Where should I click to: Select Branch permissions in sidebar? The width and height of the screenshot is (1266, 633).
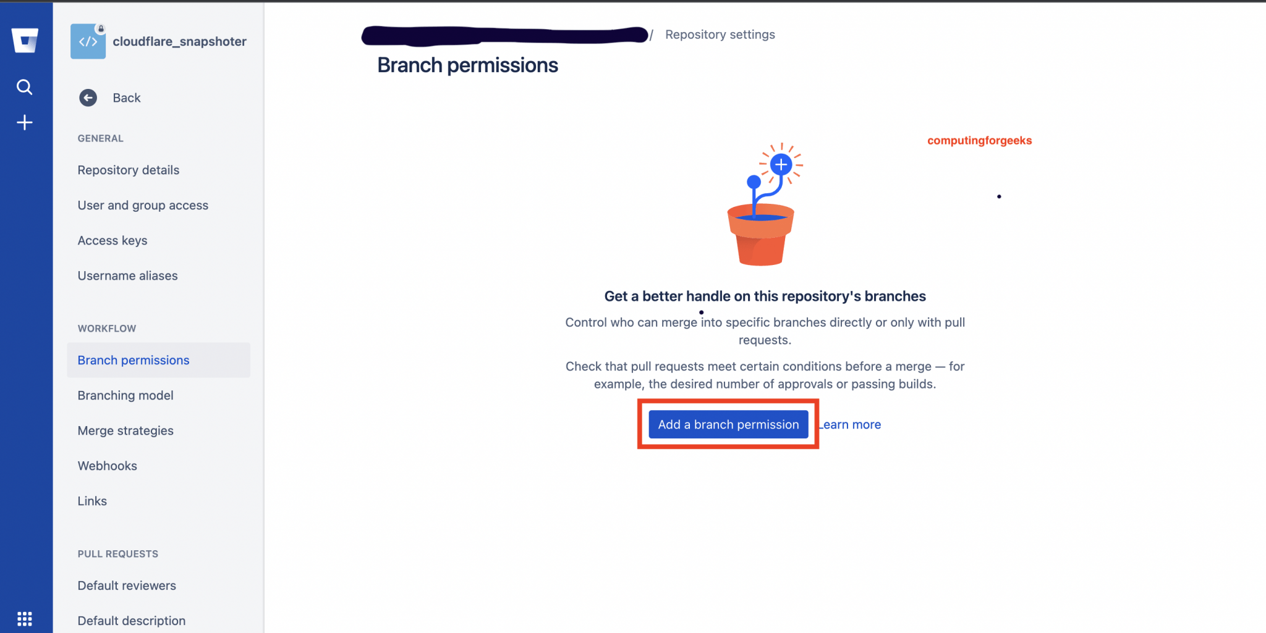(x=134, y=360)
